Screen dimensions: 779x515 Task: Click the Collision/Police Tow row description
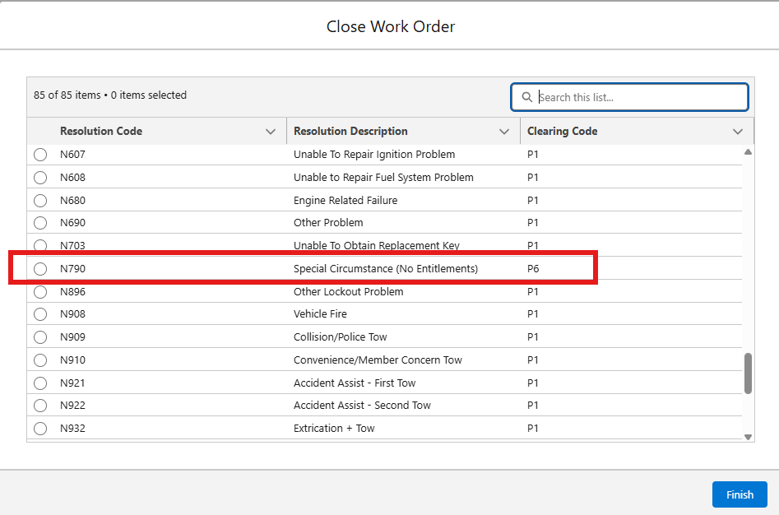point(340,337)
